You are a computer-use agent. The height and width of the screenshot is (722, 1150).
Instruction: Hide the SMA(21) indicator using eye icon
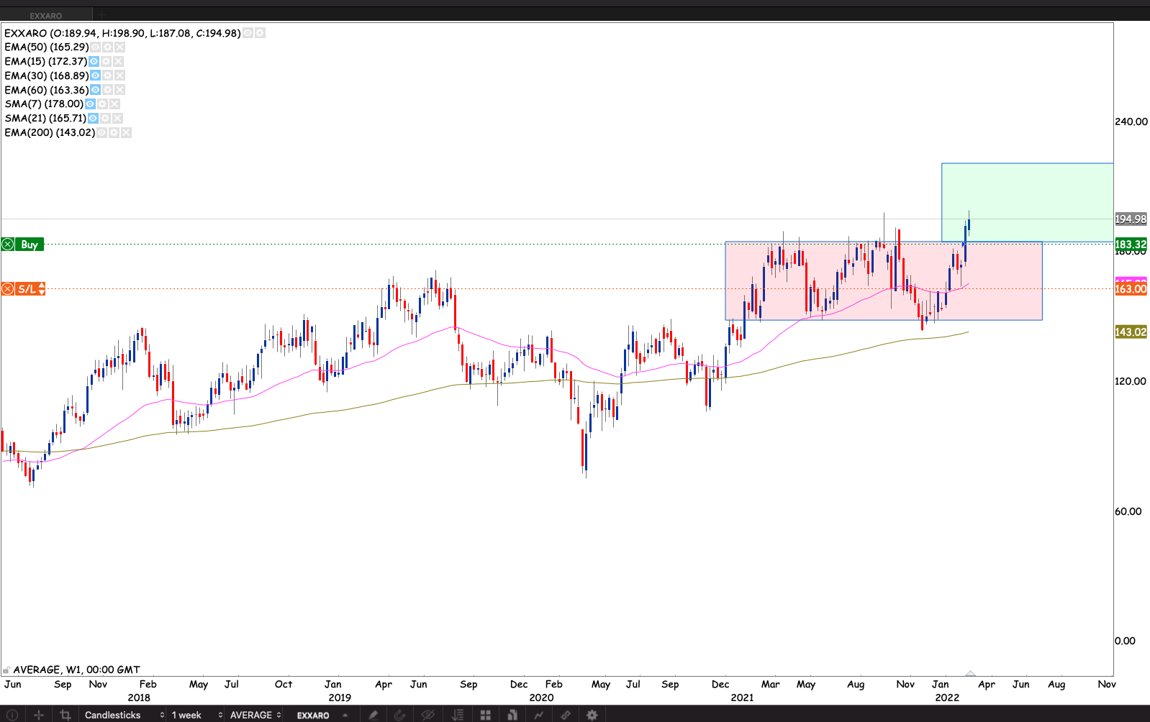click(x=93, y=118)
